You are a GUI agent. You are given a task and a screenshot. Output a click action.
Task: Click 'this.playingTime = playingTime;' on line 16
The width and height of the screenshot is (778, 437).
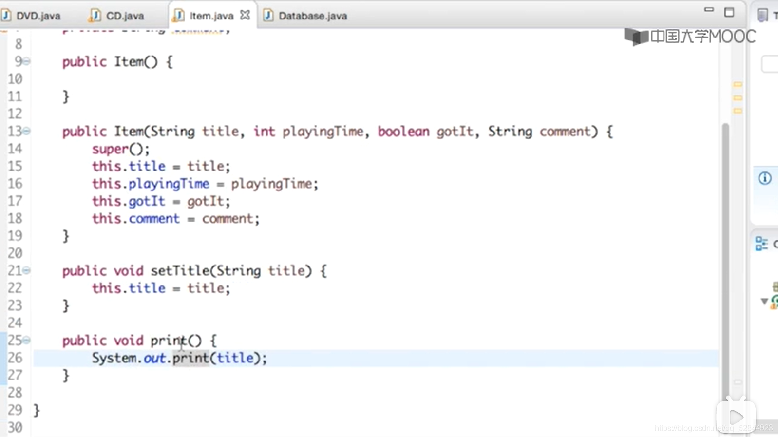(205, 184)
